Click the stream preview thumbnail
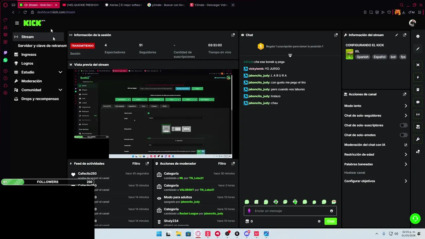 [153, 114]
